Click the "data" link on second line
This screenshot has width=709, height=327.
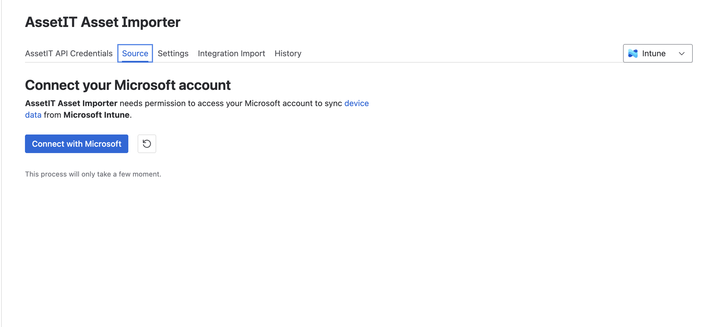[x=33, y=115]
